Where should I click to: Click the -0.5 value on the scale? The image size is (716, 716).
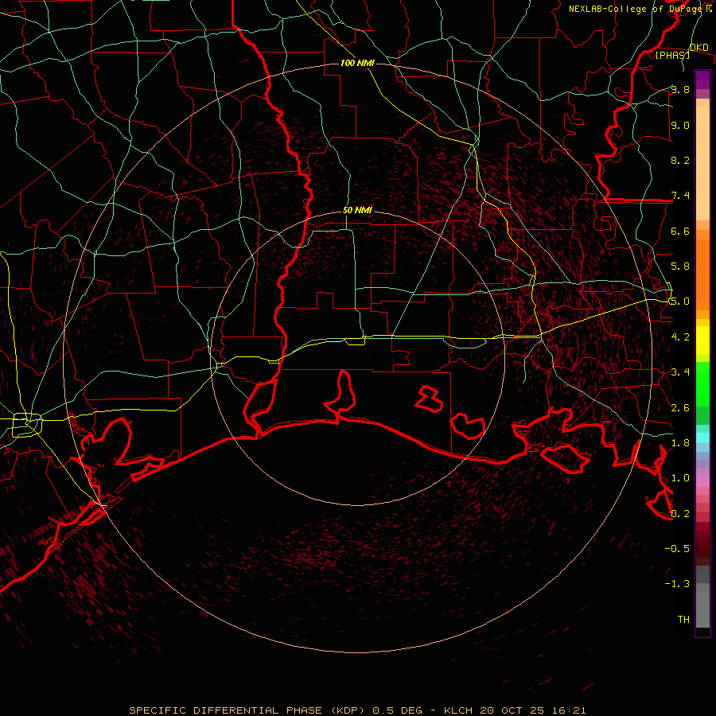677,548
